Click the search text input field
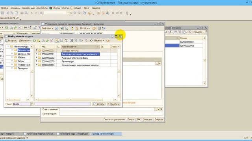The width and height of the screenshot is (252, 141). 63,104
